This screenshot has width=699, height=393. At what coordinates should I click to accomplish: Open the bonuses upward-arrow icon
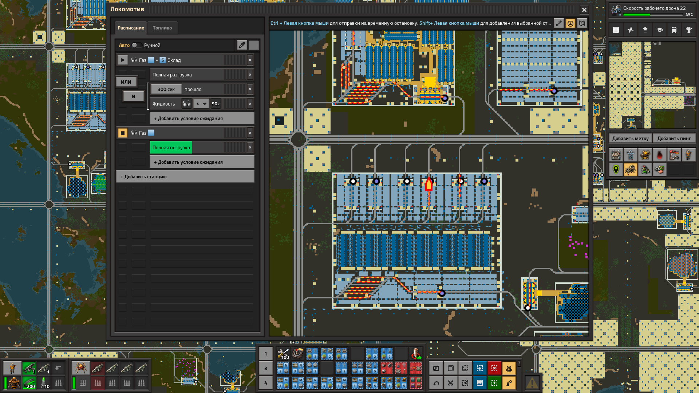pyautogui.click(x=645, y=30)
